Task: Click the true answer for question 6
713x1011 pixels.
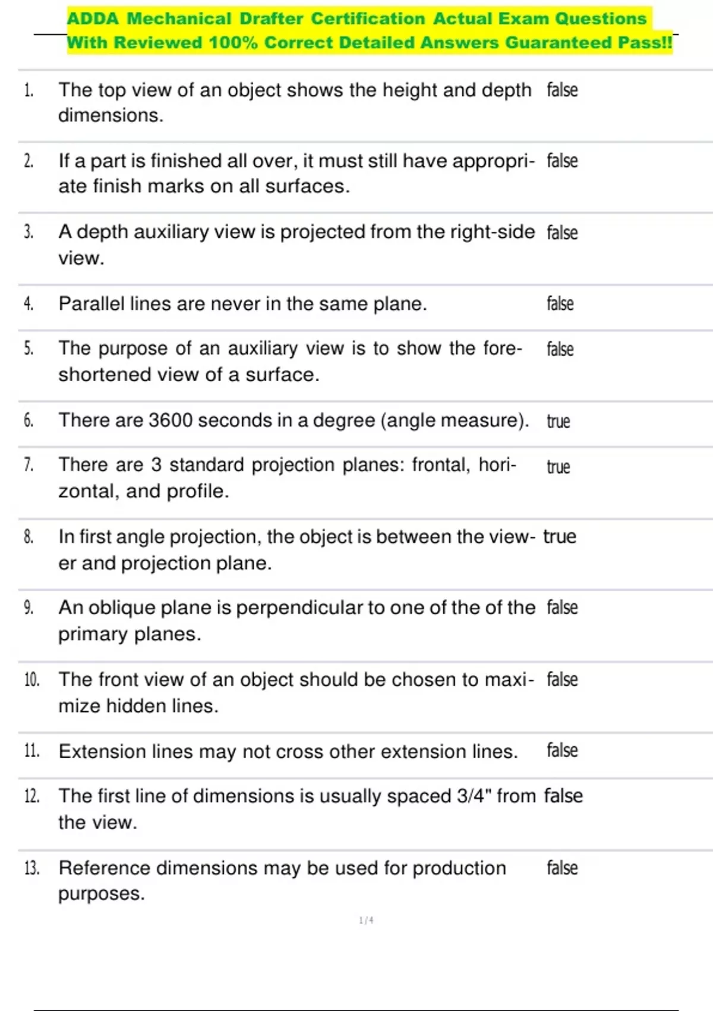Action: (x=558, y=421)
